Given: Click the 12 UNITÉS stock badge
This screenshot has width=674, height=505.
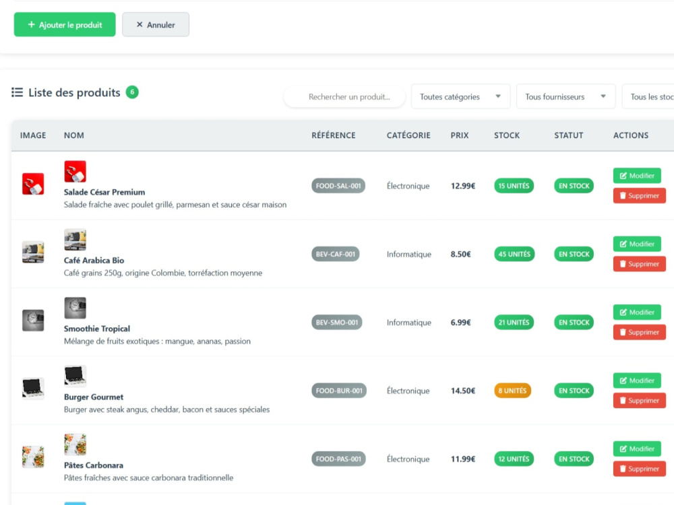Looking at the screenshot, I should (x=514, y=459).
